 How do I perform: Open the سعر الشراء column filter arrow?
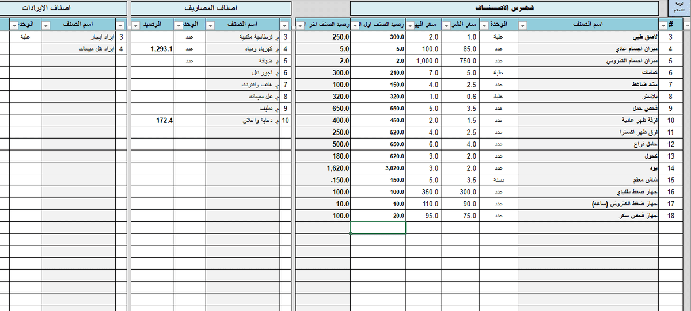tap(446, 25)
